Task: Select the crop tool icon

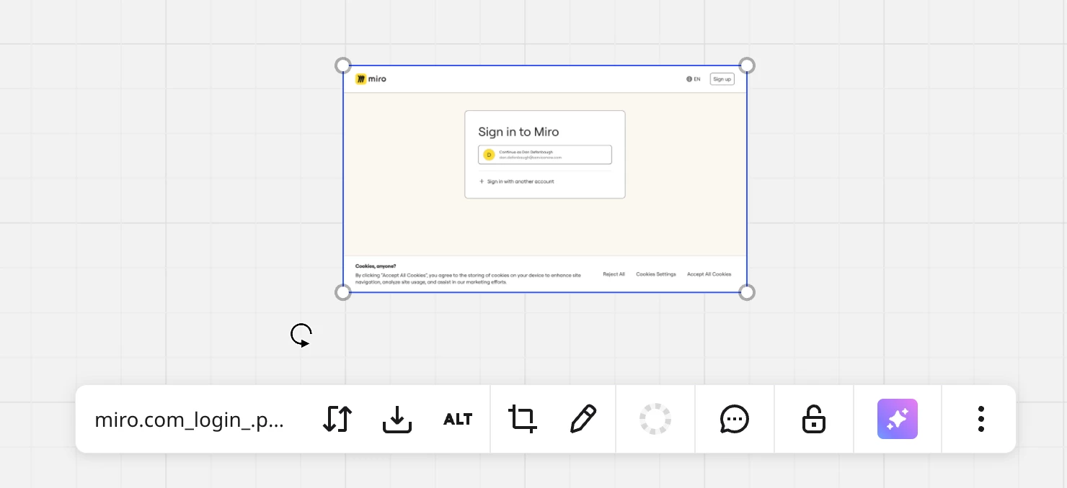Action: pos(523,419)
